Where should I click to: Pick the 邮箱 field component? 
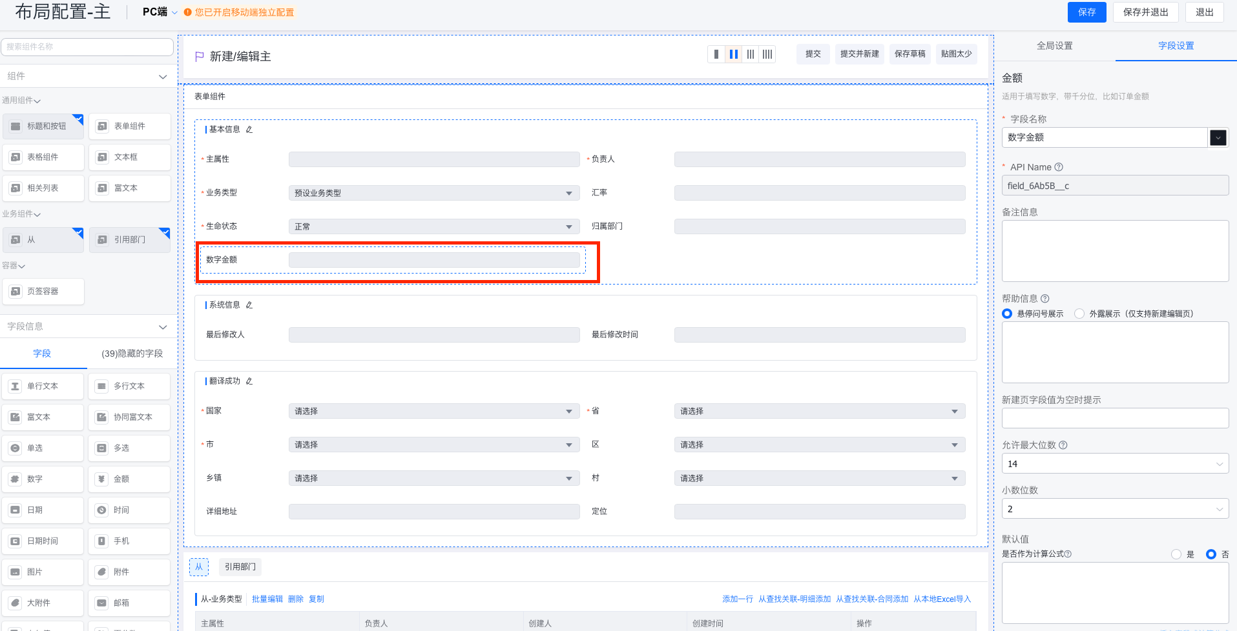click(x=129, y=603)
